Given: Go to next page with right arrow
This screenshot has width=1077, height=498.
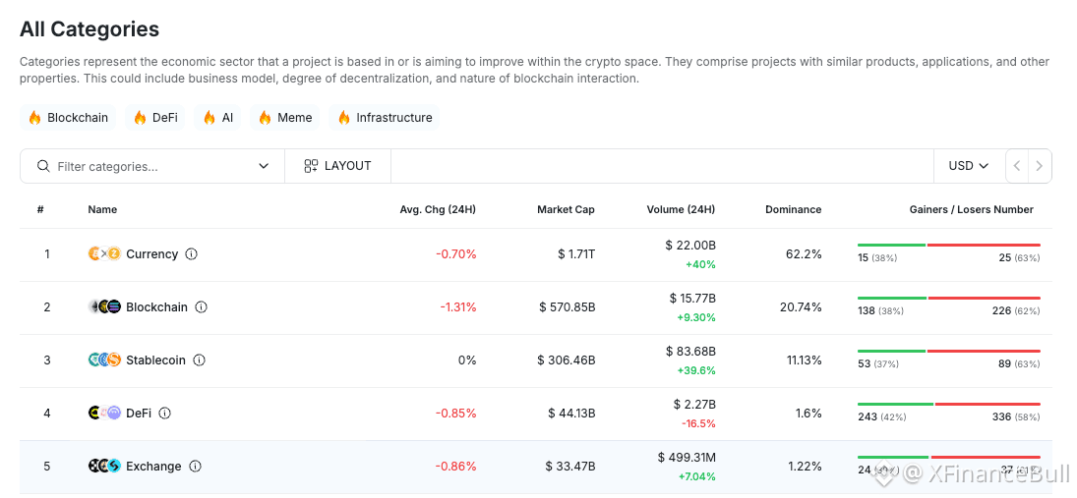Looking at the screenshot, I should coord(1040,166).
